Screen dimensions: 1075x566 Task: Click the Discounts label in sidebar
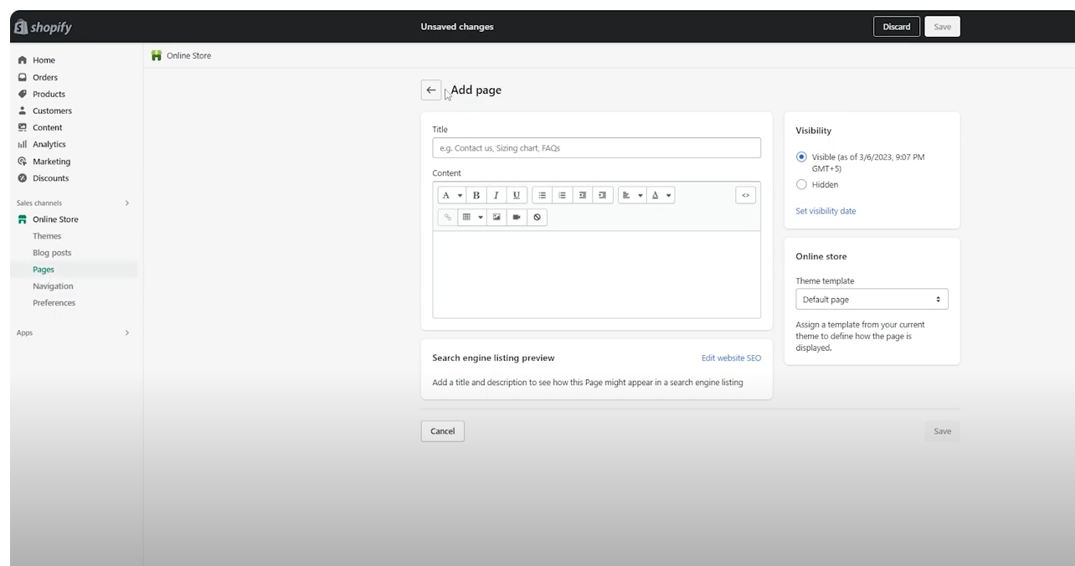point(51,178)
